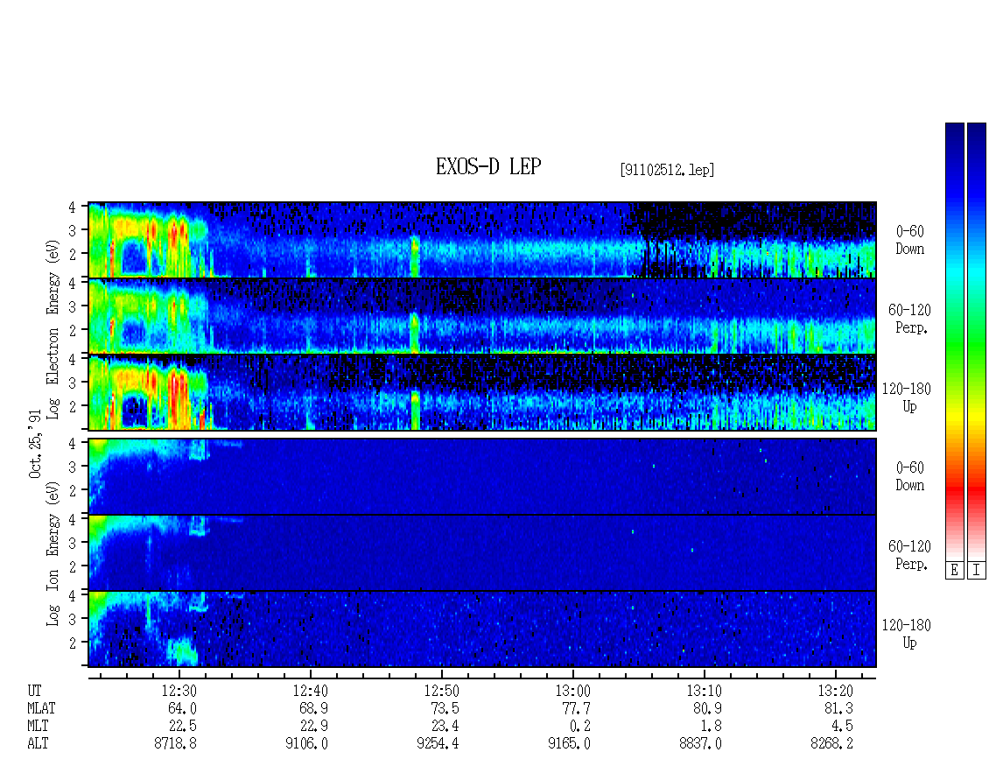Click the MLAT value 68.9

coord(313,708)
